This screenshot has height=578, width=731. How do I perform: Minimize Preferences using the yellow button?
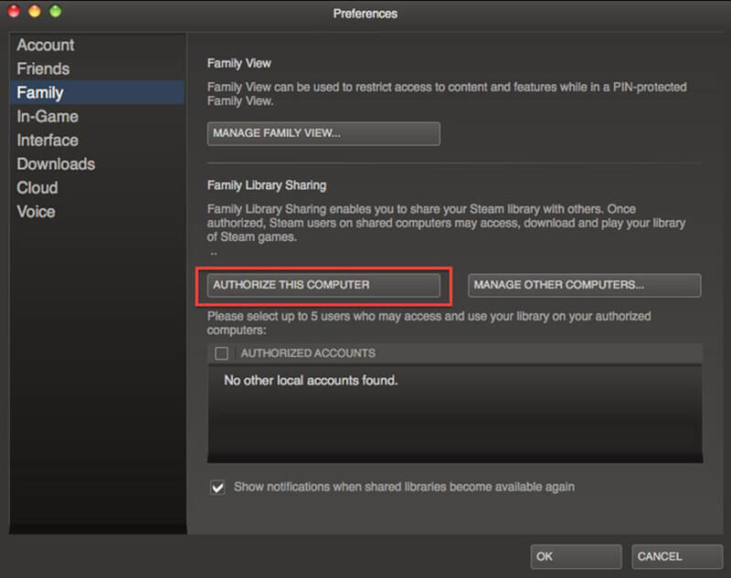click(x=35, y=11)
